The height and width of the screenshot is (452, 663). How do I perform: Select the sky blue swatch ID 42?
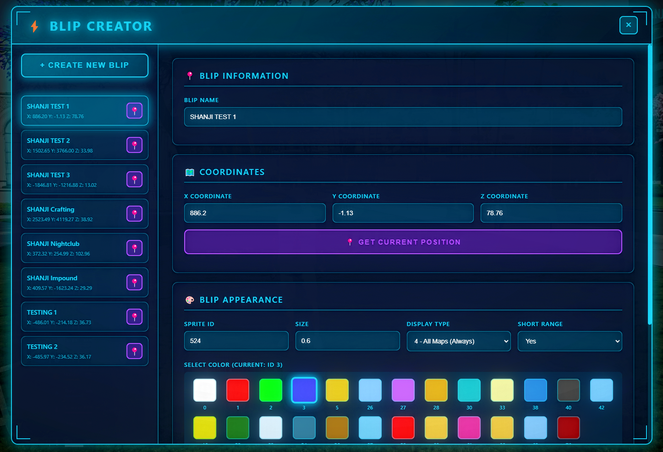tap(602, 390)
